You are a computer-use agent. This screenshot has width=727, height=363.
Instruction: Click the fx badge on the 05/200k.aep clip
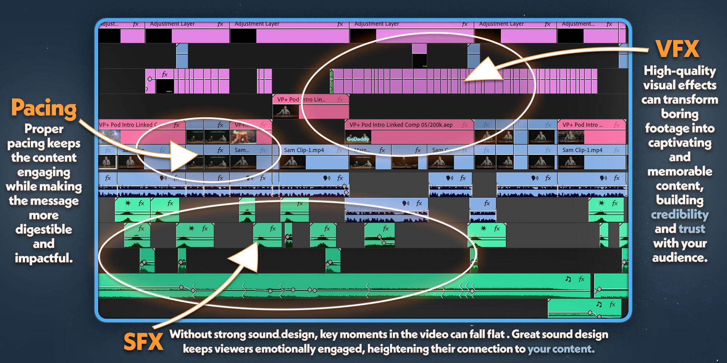pyautogui.click(x=465, y=125)
